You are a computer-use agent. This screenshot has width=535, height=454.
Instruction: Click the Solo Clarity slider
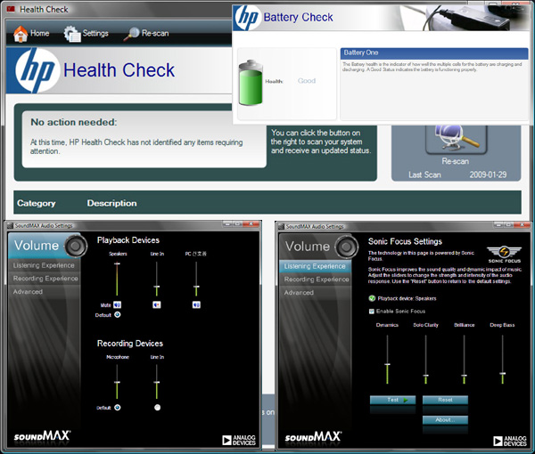[426, 360]
